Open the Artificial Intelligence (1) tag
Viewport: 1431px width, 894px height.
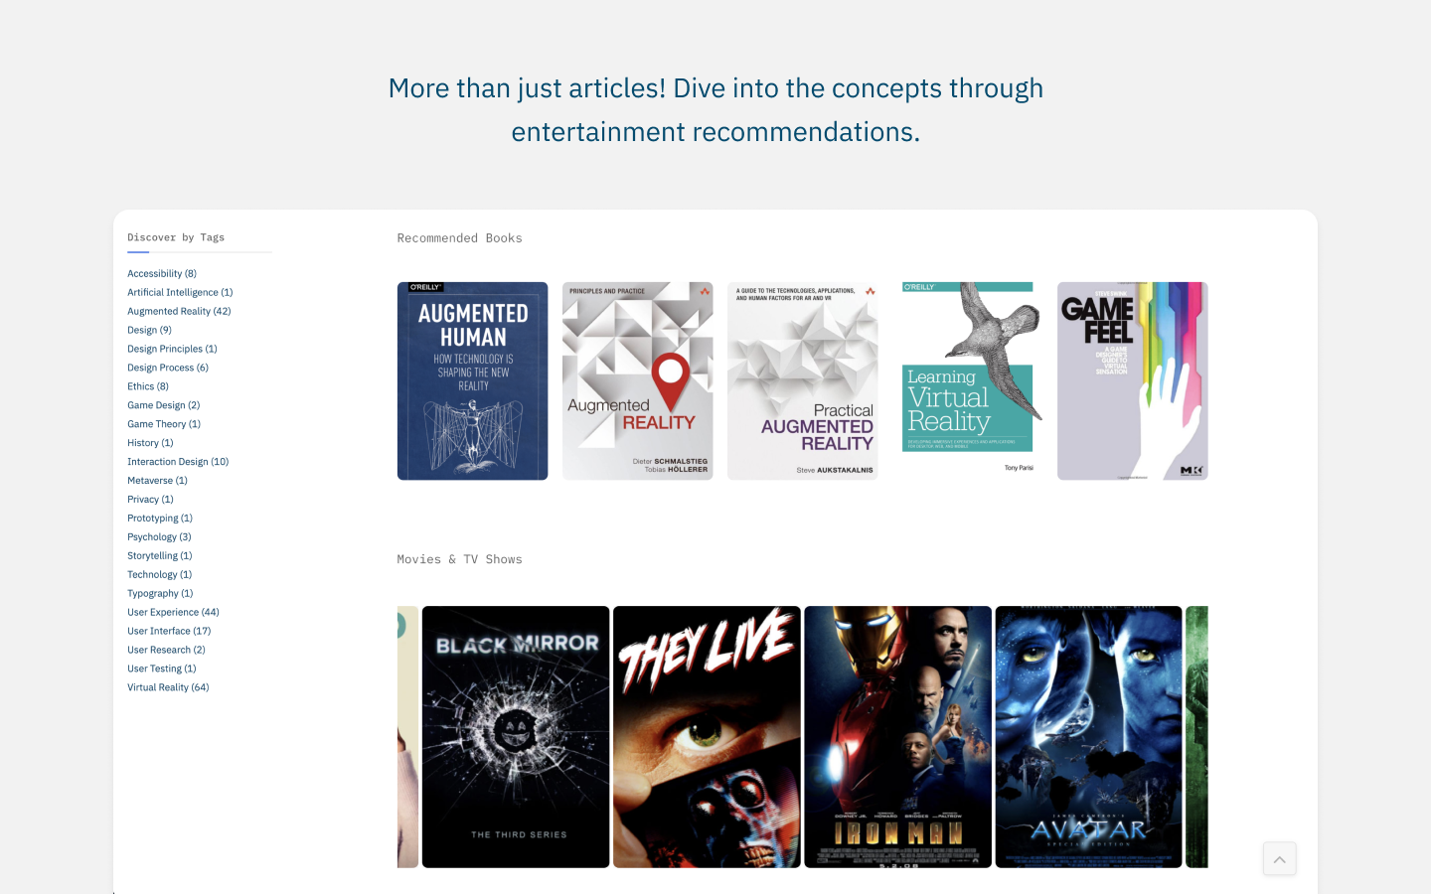(180, 292)
